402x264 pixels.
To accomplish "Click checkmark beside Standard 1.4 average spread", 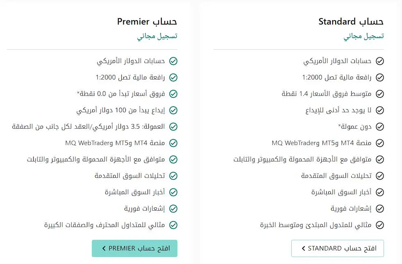I will pyautogui.click(x=380, y=94).
